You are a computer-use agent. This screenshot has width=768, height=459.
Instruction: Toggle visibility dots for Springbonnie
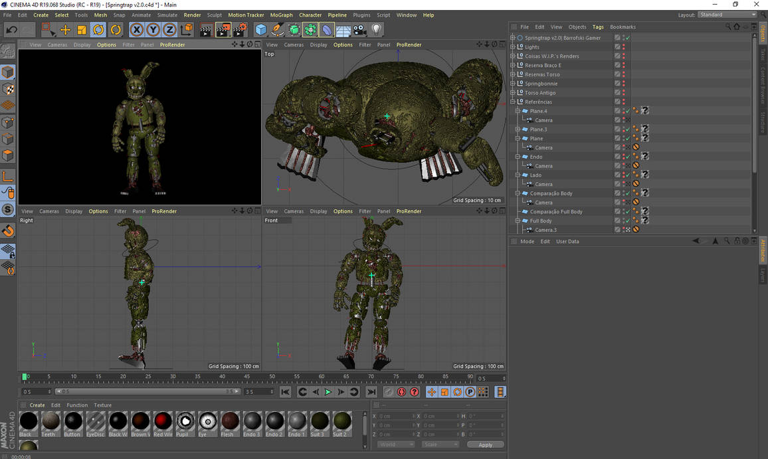624,84
